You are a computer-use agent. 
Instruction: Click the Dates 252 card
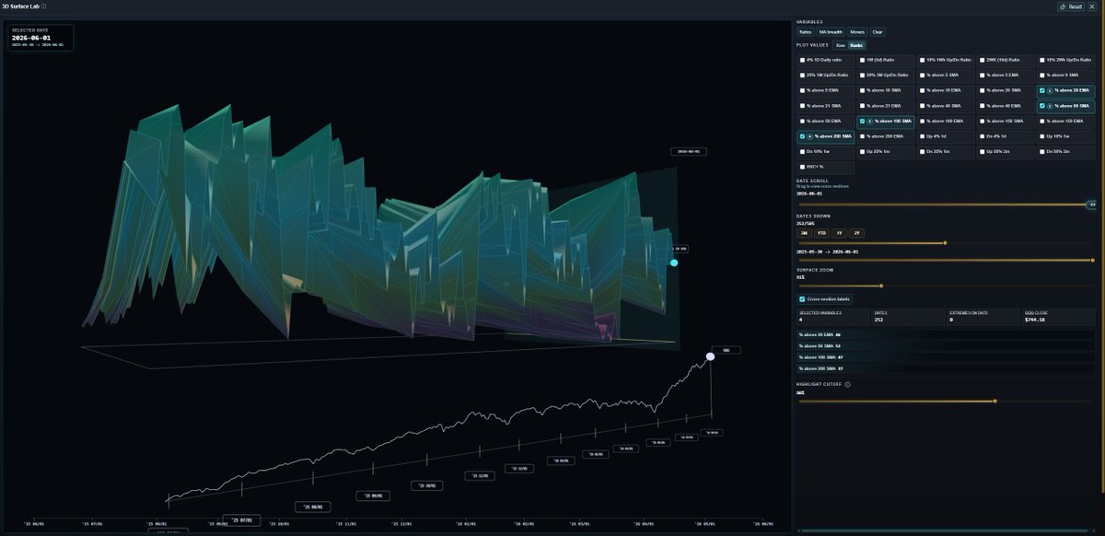click(908, 318)
